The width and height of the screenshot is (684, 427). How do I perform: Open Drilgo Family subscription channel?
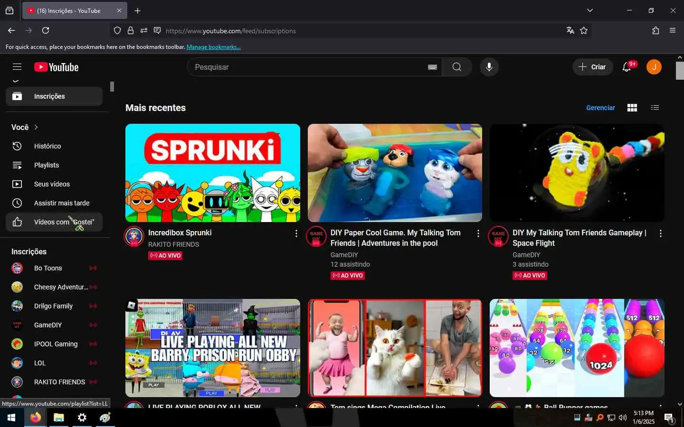click(54, 306)
